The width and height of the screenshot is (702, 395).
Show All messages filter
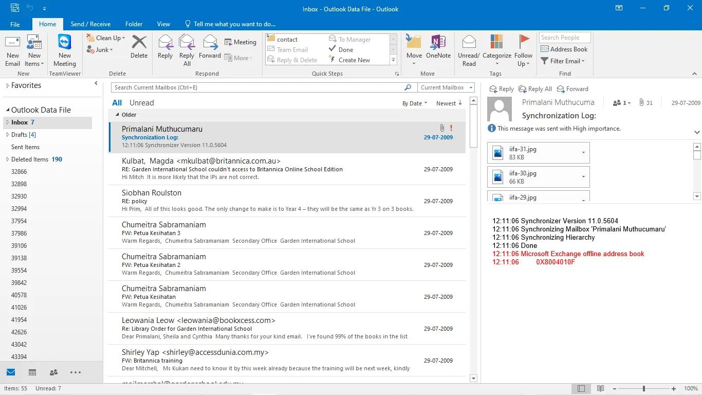tap(117, 103)
